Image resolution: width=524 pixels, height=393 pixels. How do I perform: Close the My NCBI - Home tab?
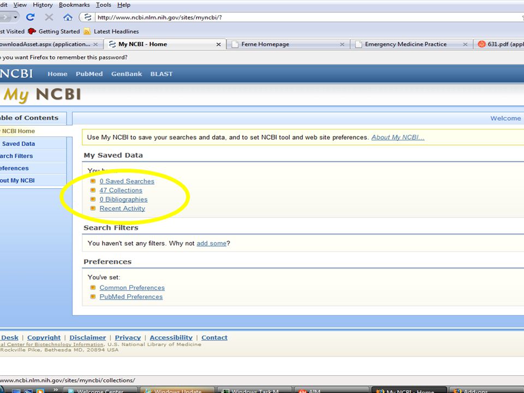pyautogui.click(x=218, y=44)
